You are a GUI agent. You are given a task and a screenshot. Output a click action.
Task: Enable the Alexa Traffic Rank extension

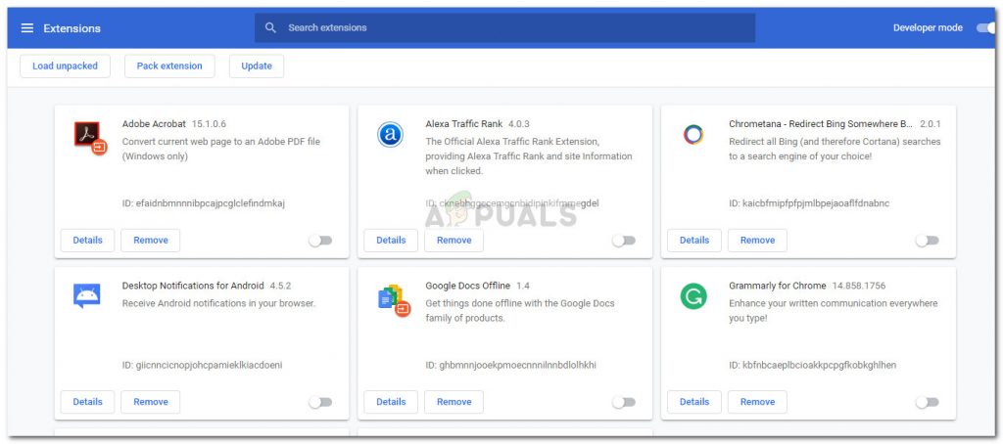pyautogui.click(x=624, y=241)
